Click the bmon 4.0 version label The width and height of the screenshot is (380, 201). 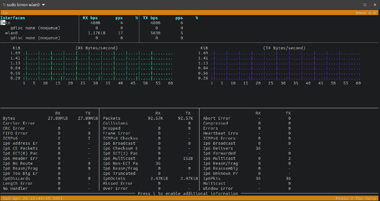pyautogui.click(x=367, y=13)
